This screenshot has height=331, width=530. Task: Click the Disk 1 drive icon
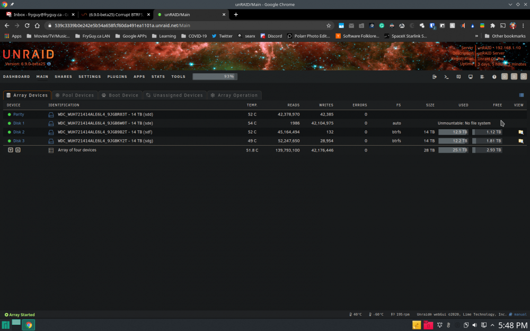[51, 123]
